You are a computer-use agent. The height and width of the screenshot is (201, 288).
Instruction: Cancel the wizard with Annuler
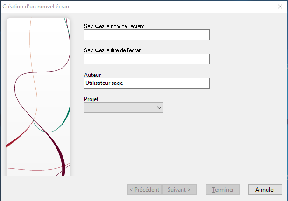tap(265, 190)
